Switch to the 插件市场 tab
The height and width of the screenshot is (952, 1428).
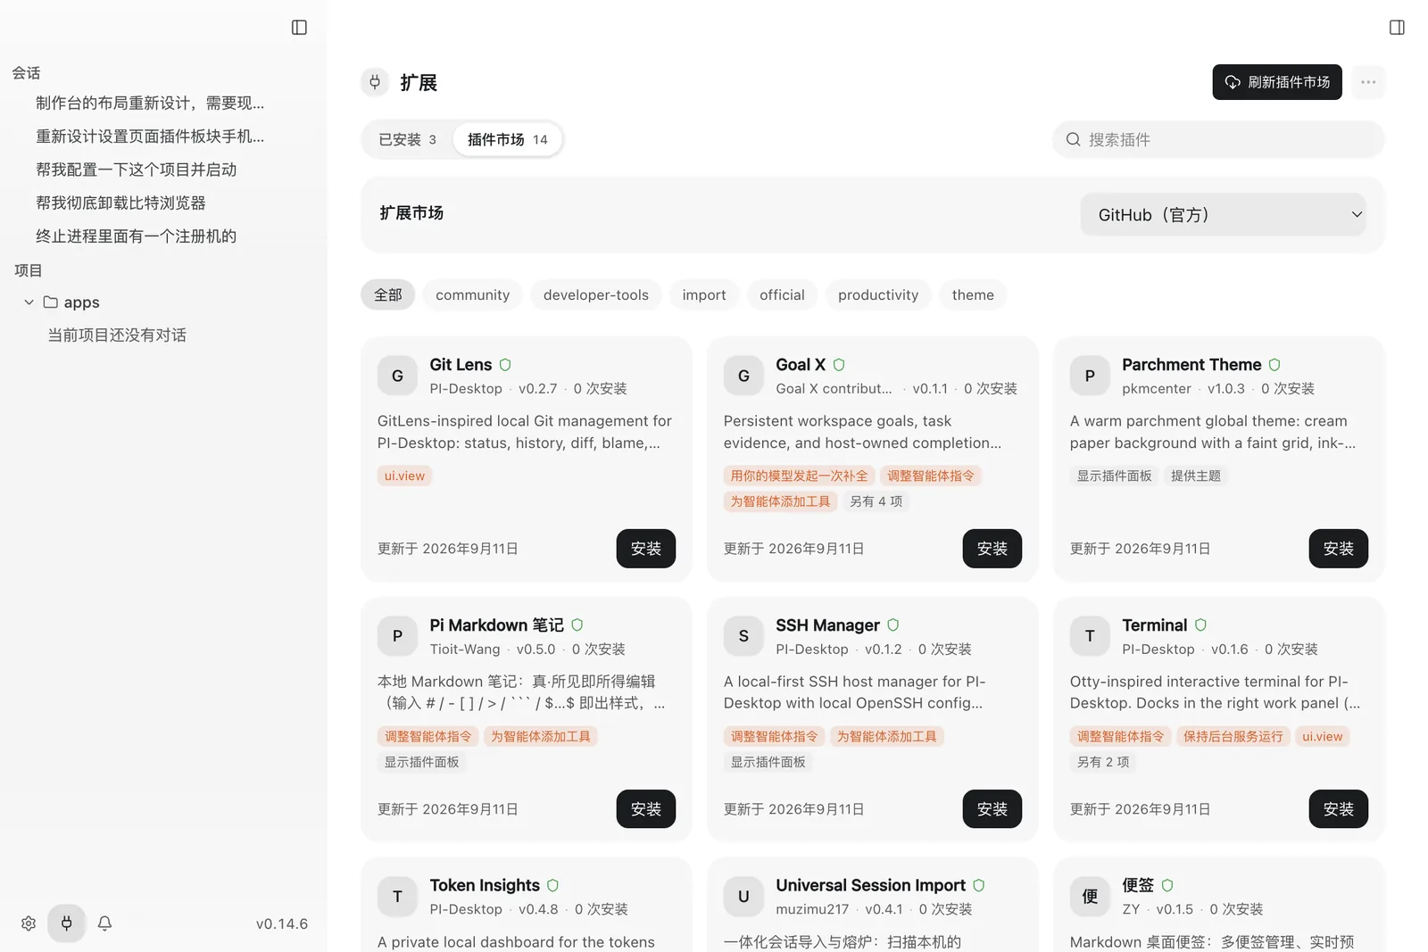508,140
